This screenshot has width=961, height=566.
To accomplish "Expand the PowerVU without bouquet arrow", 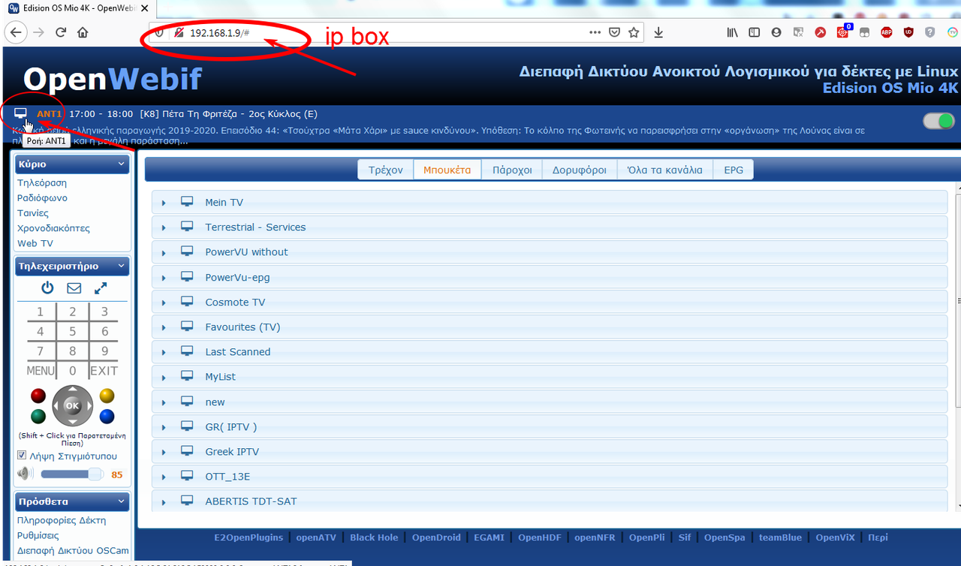I will point(164,252).
